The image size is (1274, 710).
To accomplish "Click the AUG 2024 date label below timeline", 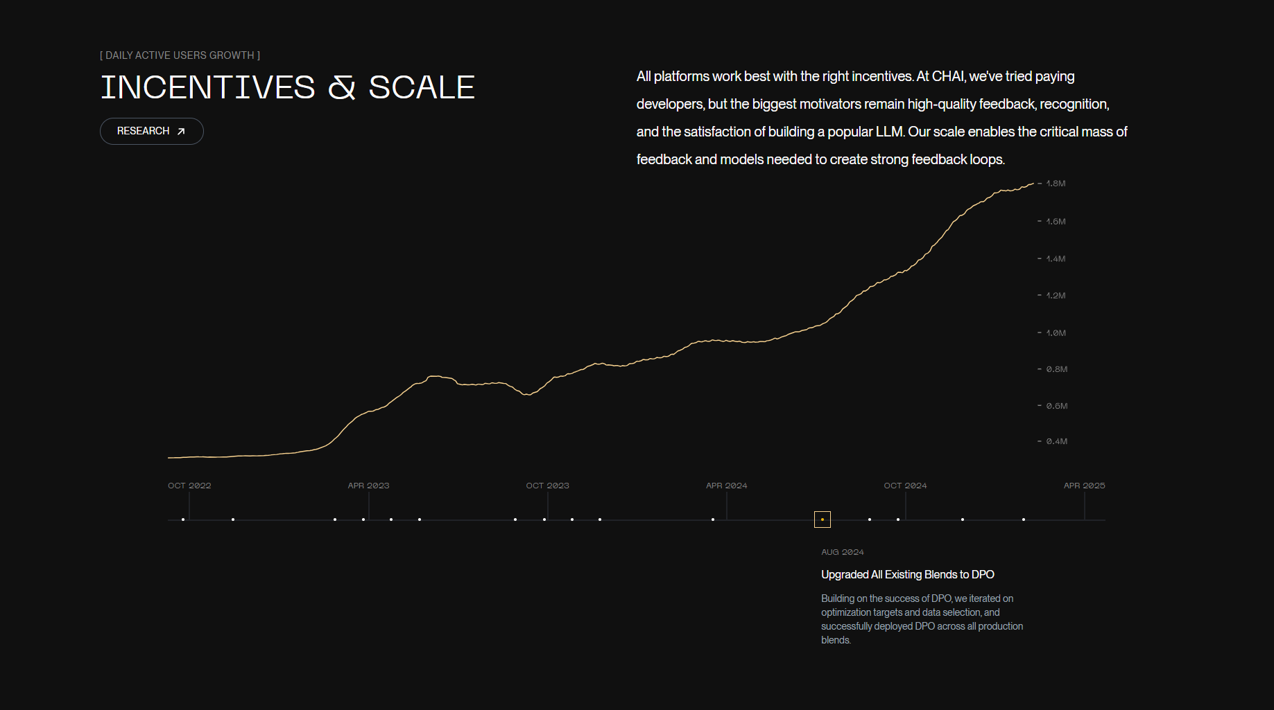I will tap(842, 552).
